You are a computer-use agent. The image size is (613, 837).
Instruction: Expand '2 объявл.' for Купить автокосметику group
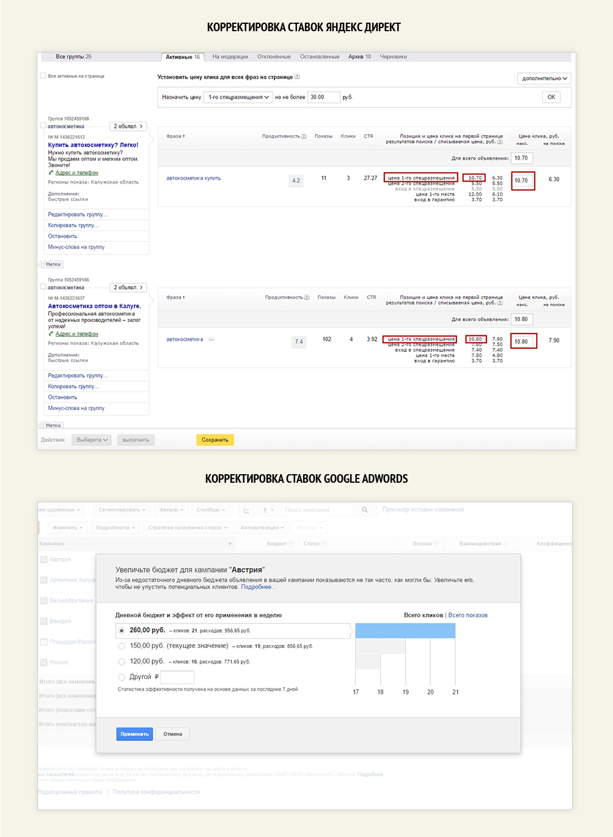pos(128,126)
